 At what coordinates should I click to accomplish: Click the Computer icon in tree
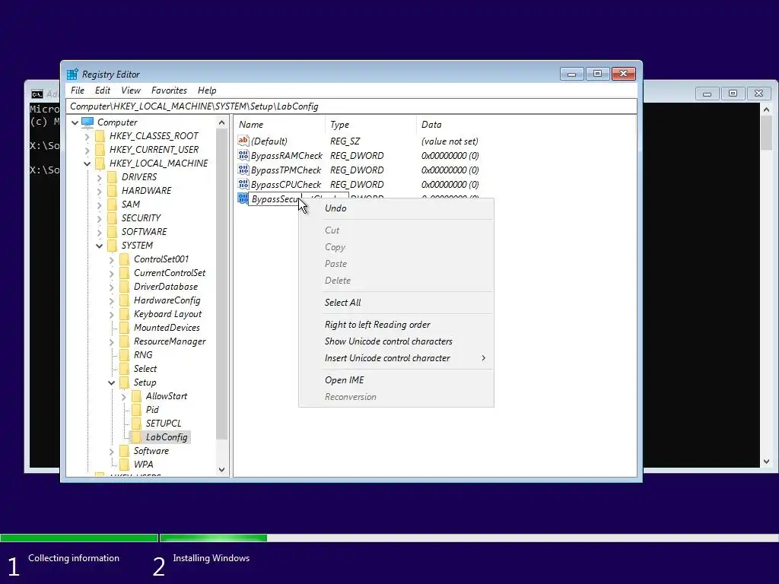(x=87, y=122)
